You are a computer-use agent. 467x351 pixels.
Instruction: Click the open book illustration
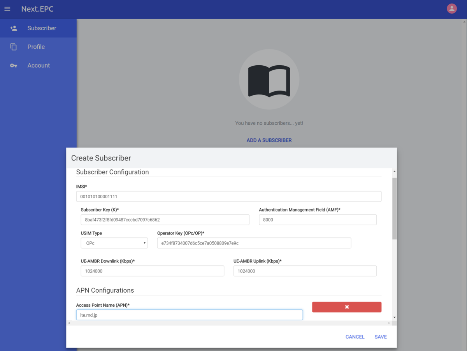click(269, 80)
